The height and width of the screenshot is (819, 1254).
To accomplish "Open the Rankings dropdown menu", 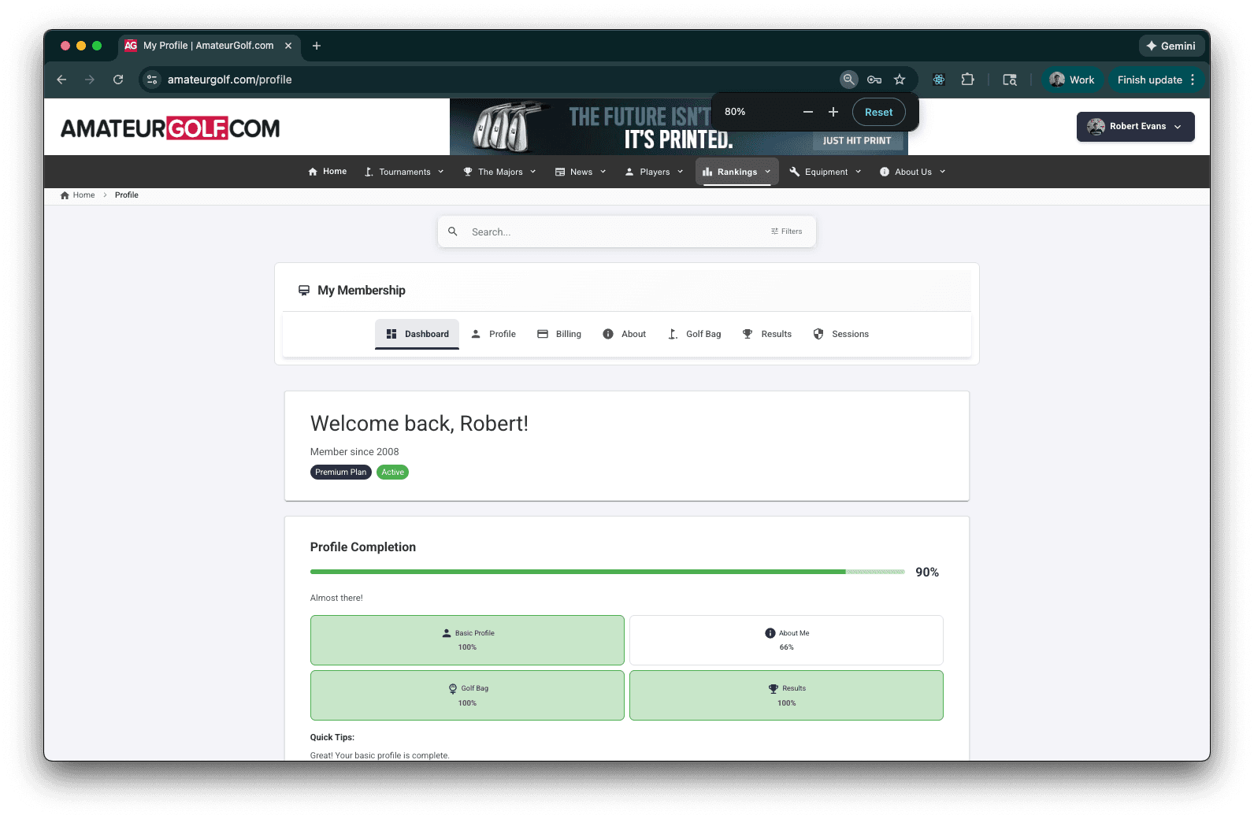I will [x=736, y=172].
